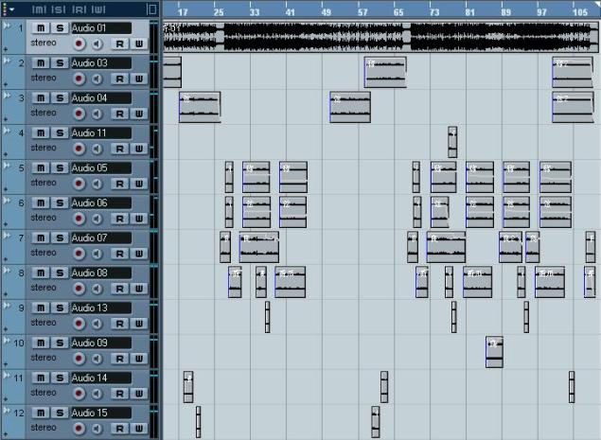Record-enable the Audio 11 track
Screen dimensions: 601x440
point(80,149)
